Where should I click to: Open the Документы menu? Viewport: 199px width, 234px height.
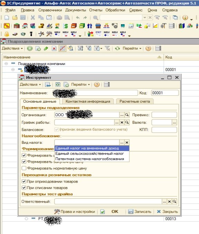point(76,10)
